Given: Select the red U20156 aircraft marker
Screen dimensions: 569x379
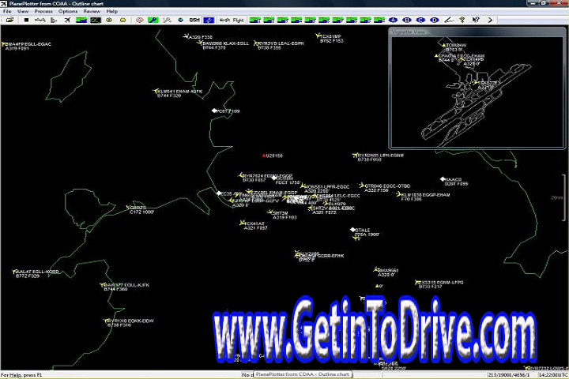Looking at the screenshot, I should [x=264, y=156].
